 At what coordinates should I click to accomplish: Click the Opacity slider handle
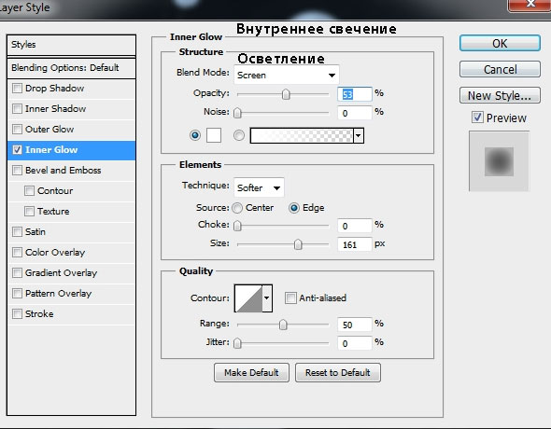pos(286,94)
